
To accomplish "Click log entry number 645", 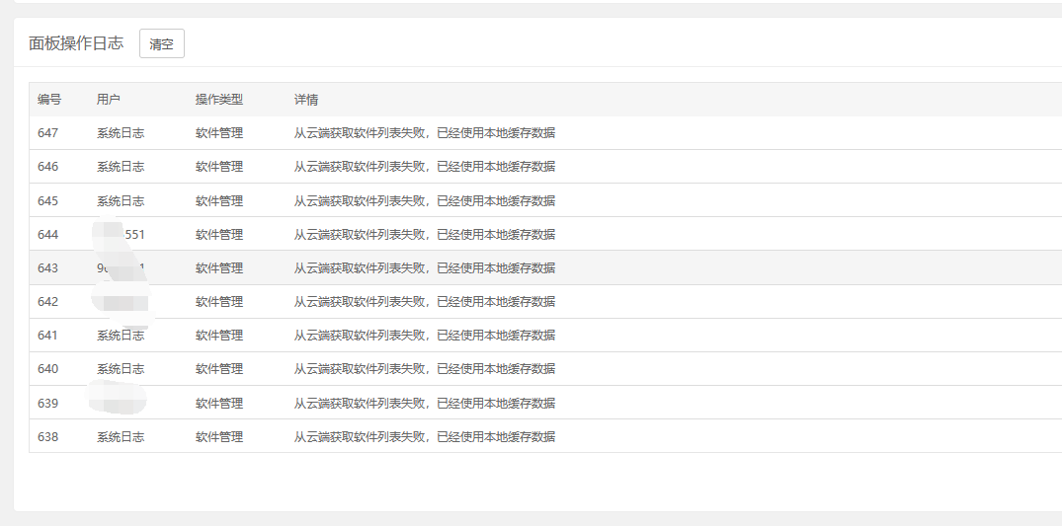I will point(48,200).
